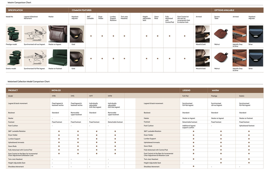Click "Service Table" column heading
Screen dimensions: 270x172
coord(217,17)
